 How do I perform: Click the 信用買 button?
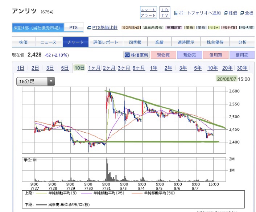coord(216,55)
